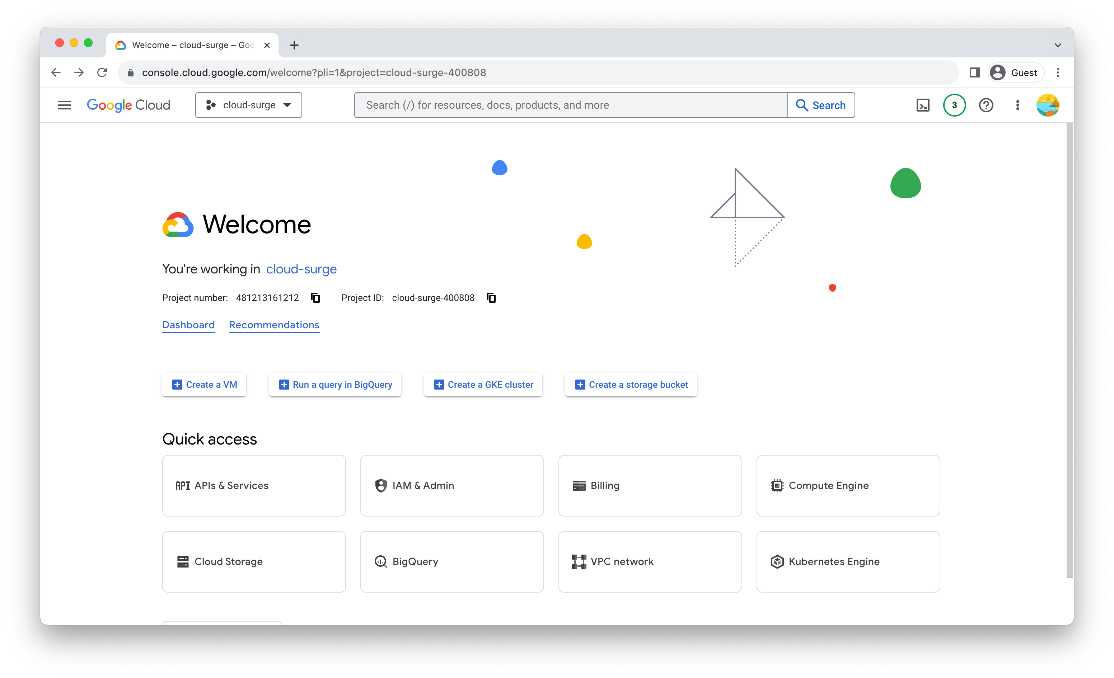Click the Quick access heading

[x=209, y=439]
